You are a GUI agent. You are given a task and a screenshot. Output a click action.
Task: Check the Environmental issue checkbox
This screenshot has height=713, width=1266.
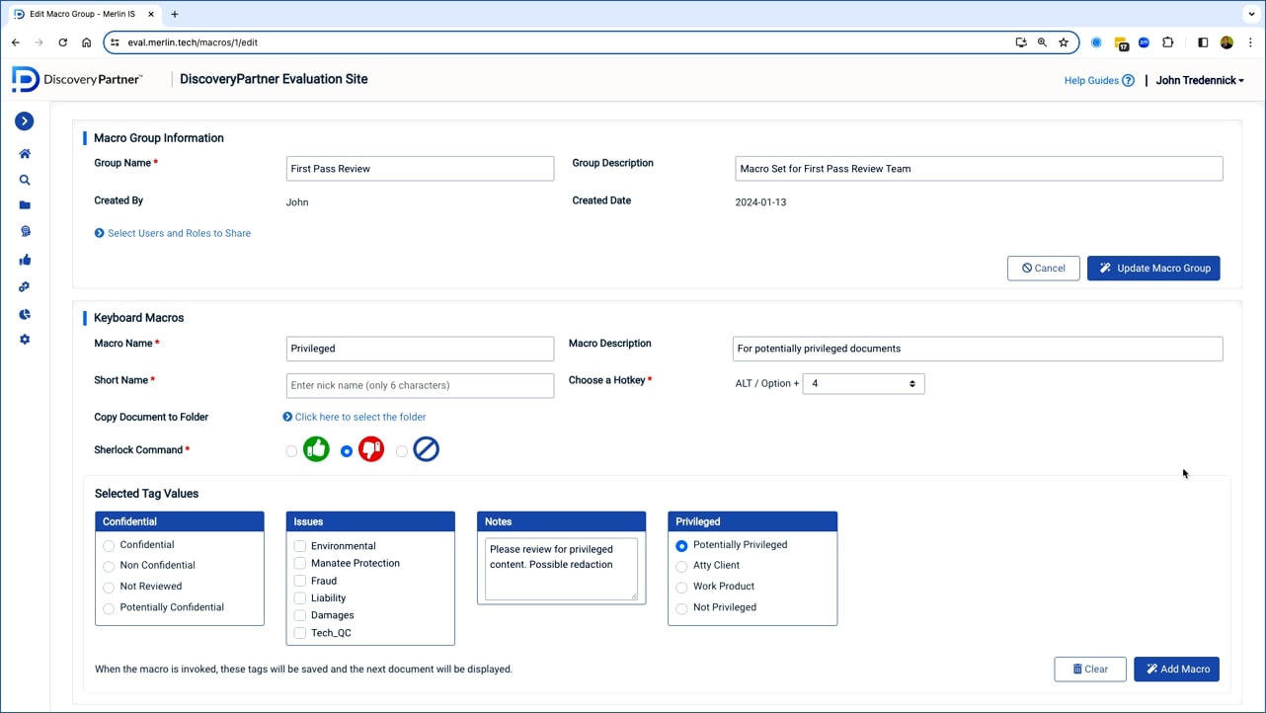click(300, 546)
